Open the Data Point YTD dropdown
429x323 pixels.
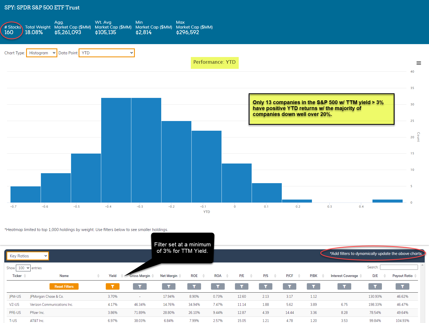pos(107,53)
